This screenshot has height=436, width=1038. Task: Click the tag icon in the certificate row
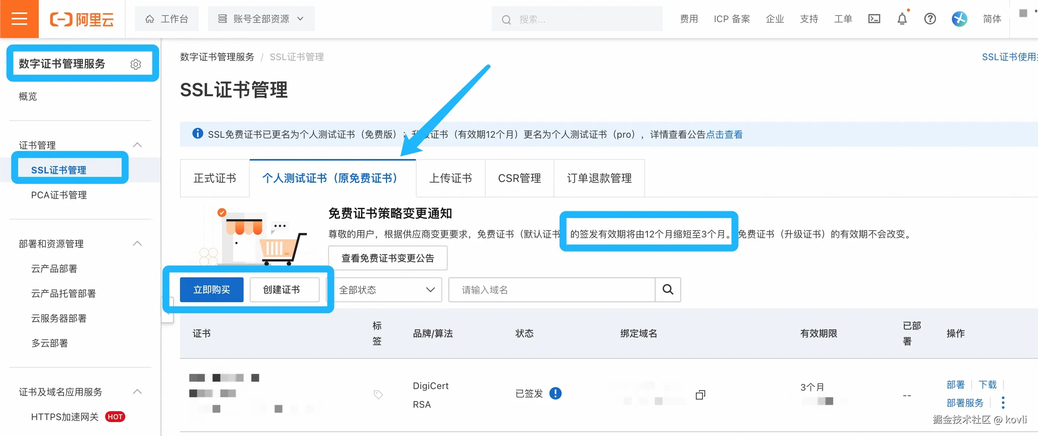pos(378,394)
